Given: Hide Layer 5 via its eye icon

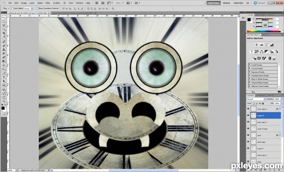Looking at the screenshot, I should click(x=248, y=115).
